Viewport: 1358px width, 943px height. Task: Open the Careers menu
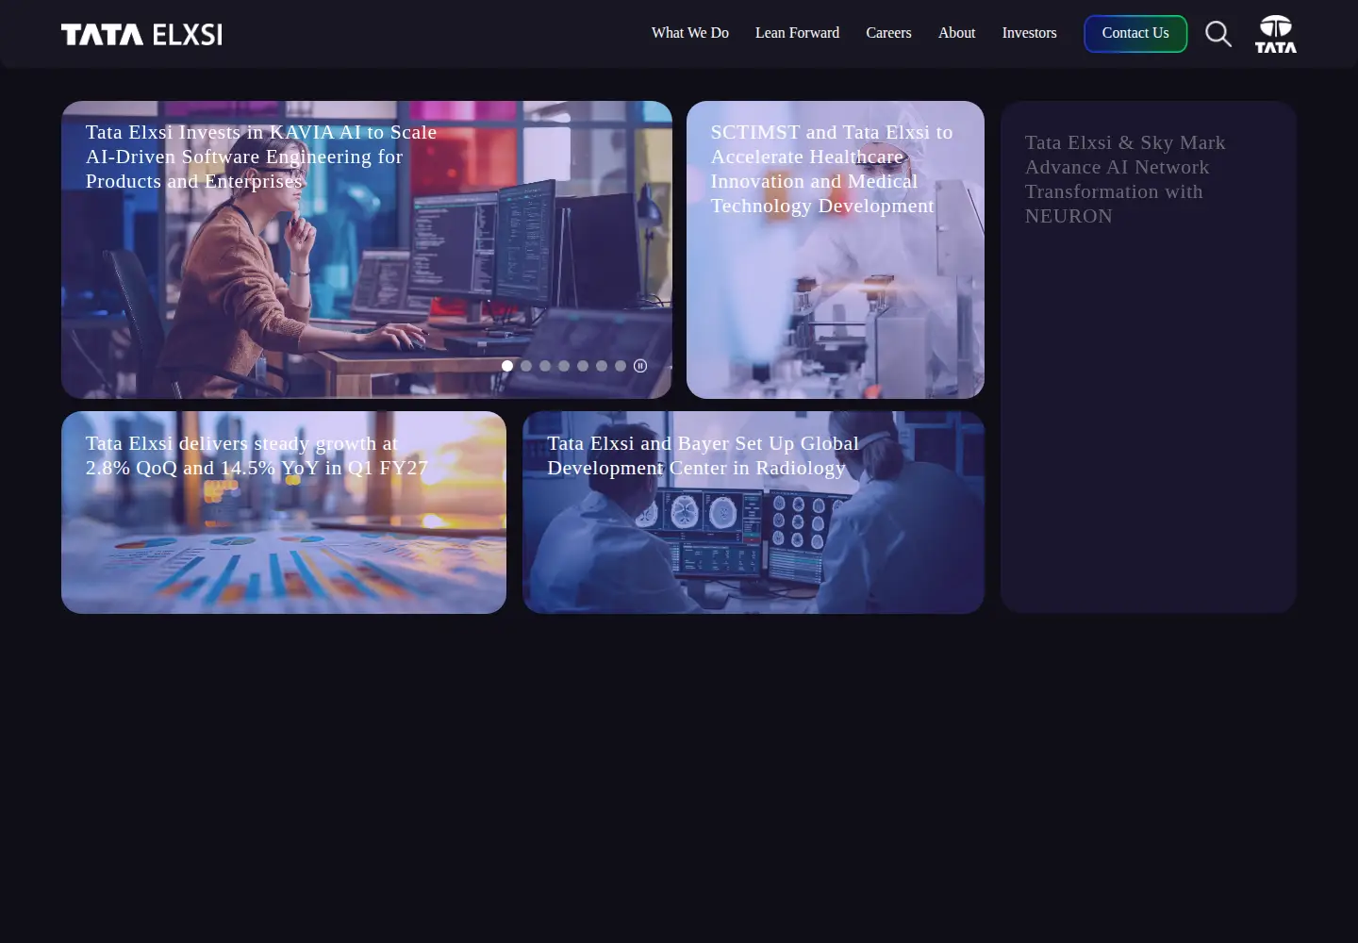point(888,33)
